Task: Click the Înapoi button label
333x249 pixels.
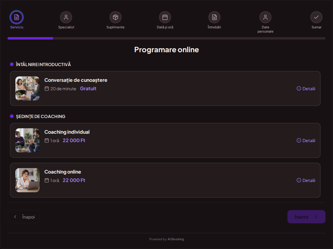Action: coord(28,217)
